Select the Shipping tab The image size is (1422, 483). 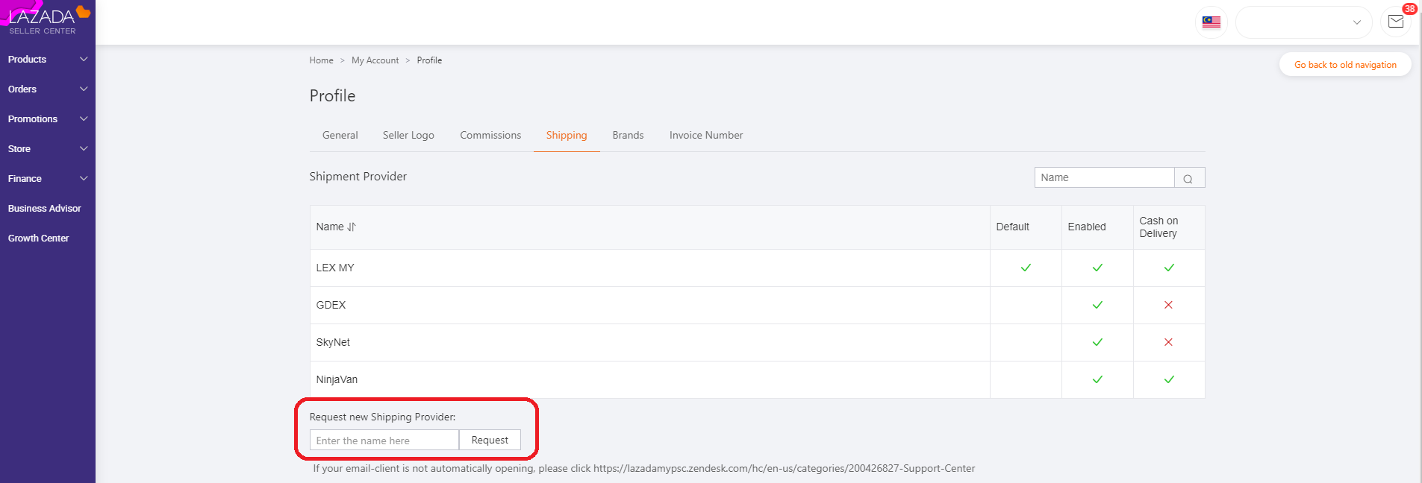[x=567, y=136]
